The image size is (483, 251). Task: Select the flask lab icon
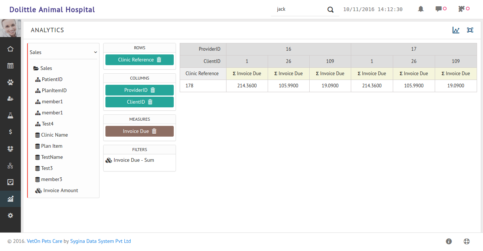click(10, 115)
